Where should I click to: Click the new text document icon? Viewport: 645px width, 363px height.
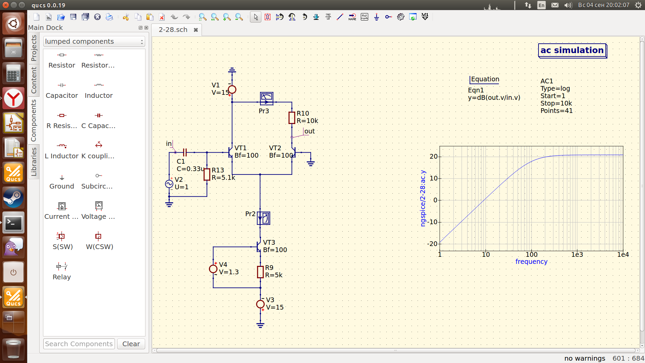(49, 17)
